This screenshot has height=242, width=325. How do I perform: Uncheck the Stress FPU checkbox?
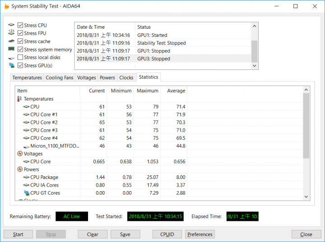(x=20, y=33)
